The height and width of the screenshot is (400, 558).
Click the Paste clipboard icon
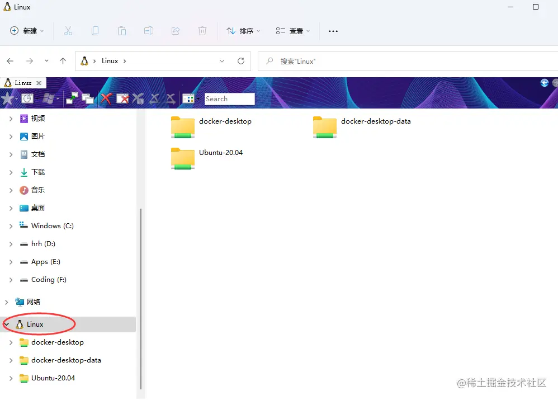point(122,31)
